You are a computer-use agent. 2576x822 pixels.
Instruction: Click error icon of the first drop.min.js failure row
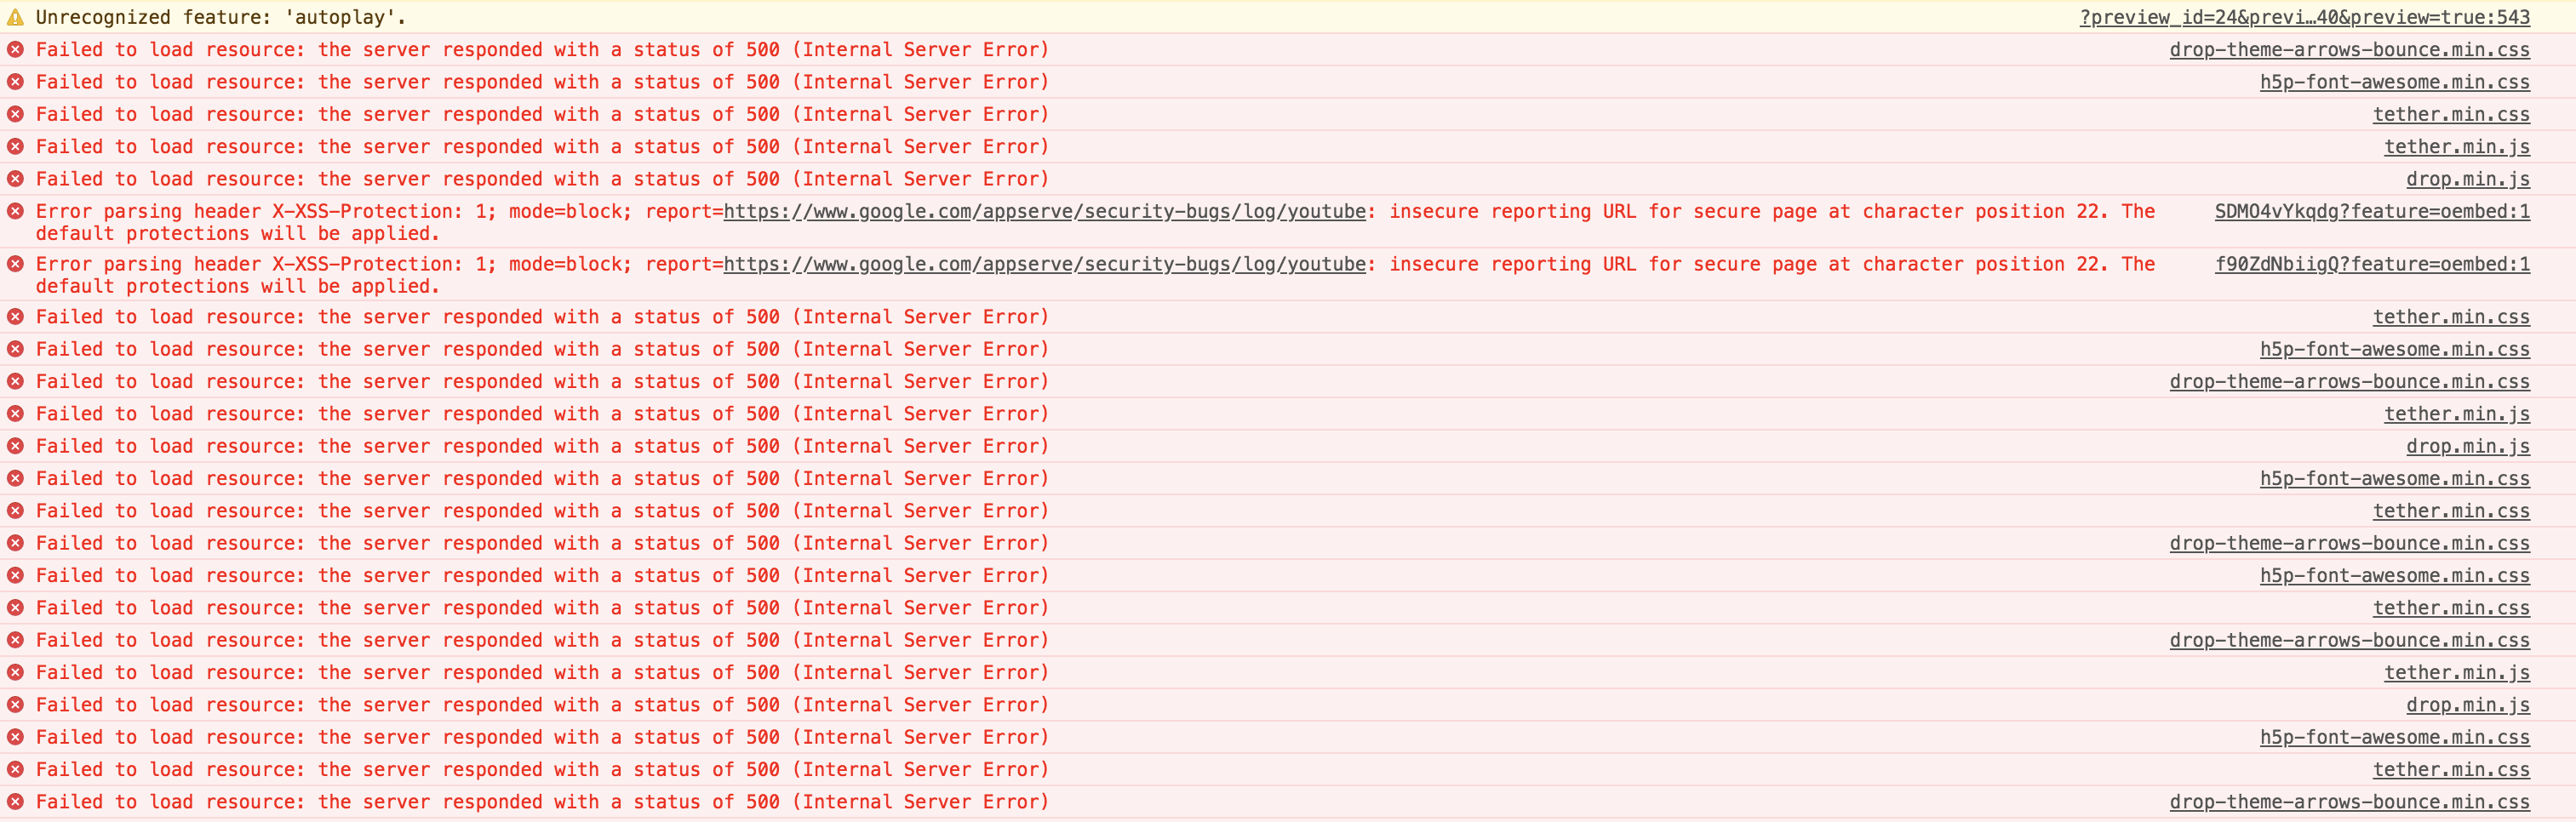point(15,179)
